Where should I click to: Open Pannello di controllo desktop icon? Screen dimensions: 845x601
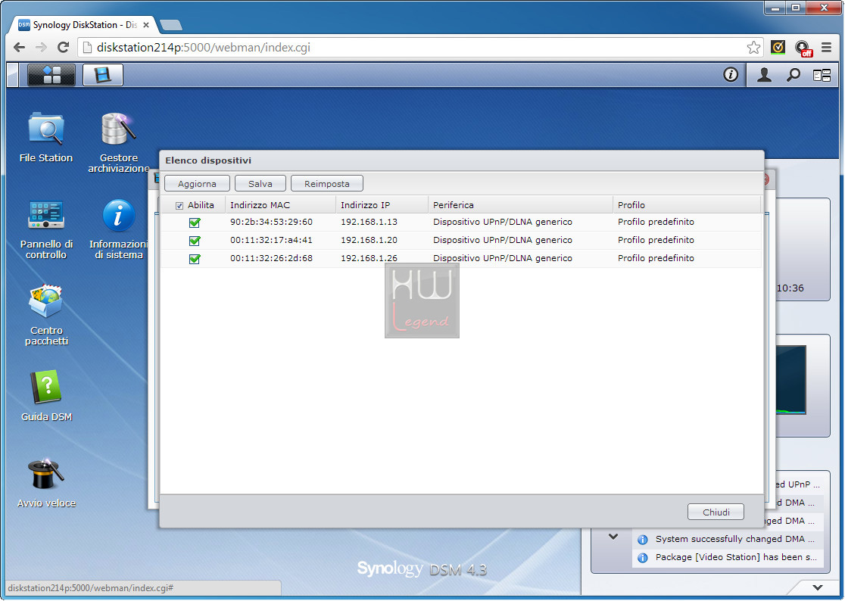pos(45,229)
